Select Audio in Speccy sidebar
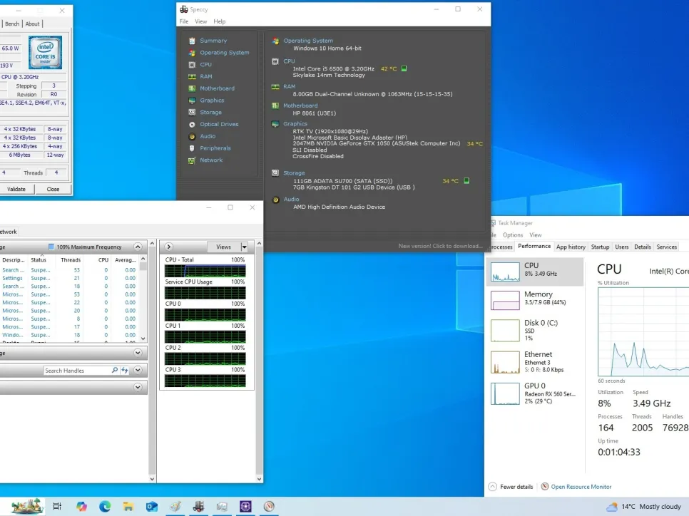This screenshot has height=516, width=689. (x=208, y=136)
